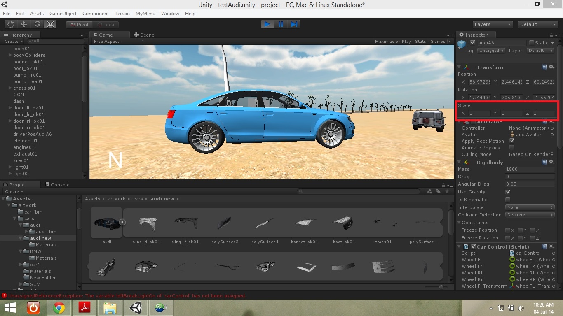563x316 pixels.
Task: Open the MyMenu menu
Action: pyautogui.click(x=145, y=14)
